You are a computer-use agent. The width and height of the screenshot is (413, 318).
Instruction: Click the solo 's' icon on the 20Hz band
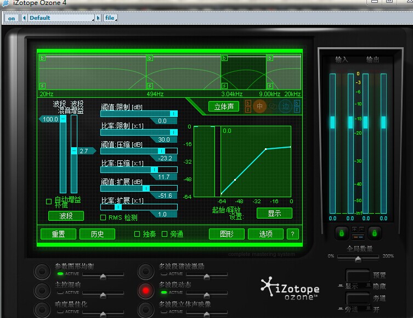pos(42,86)
